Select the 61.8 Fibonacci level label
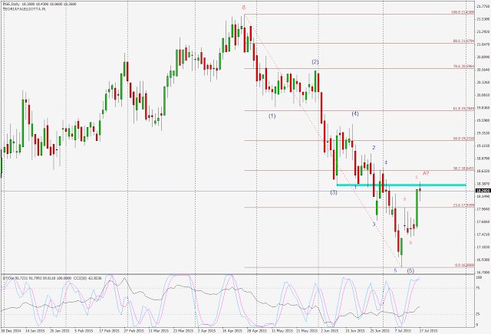This screenshot has height=334, width=491. (463, 109)
